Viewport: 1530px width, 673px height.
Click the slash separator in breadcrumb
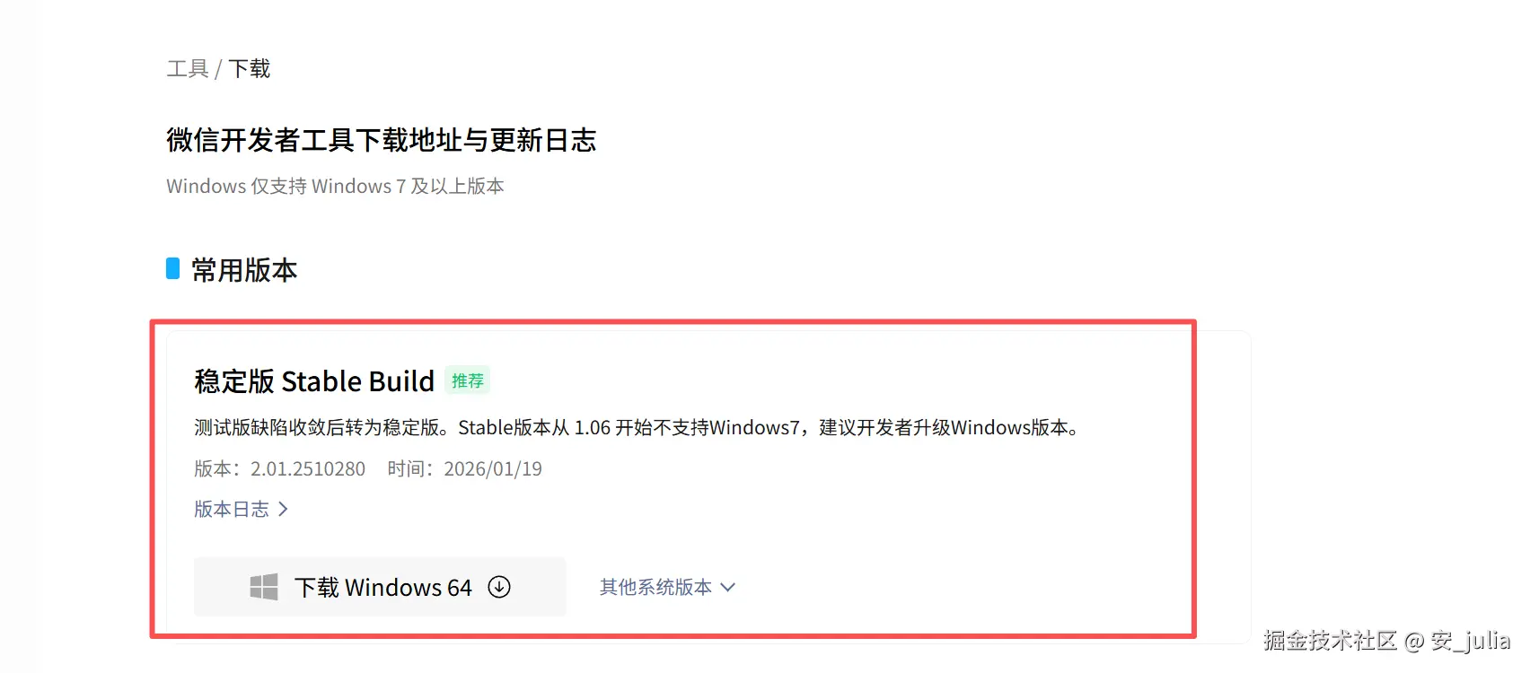tap(218, 69)
